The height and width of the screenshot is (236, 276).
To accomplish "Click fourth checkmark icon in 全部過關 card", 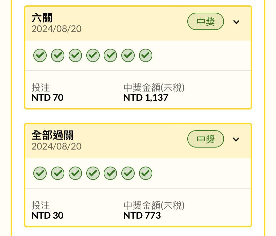I will click(x=93, y=173).
